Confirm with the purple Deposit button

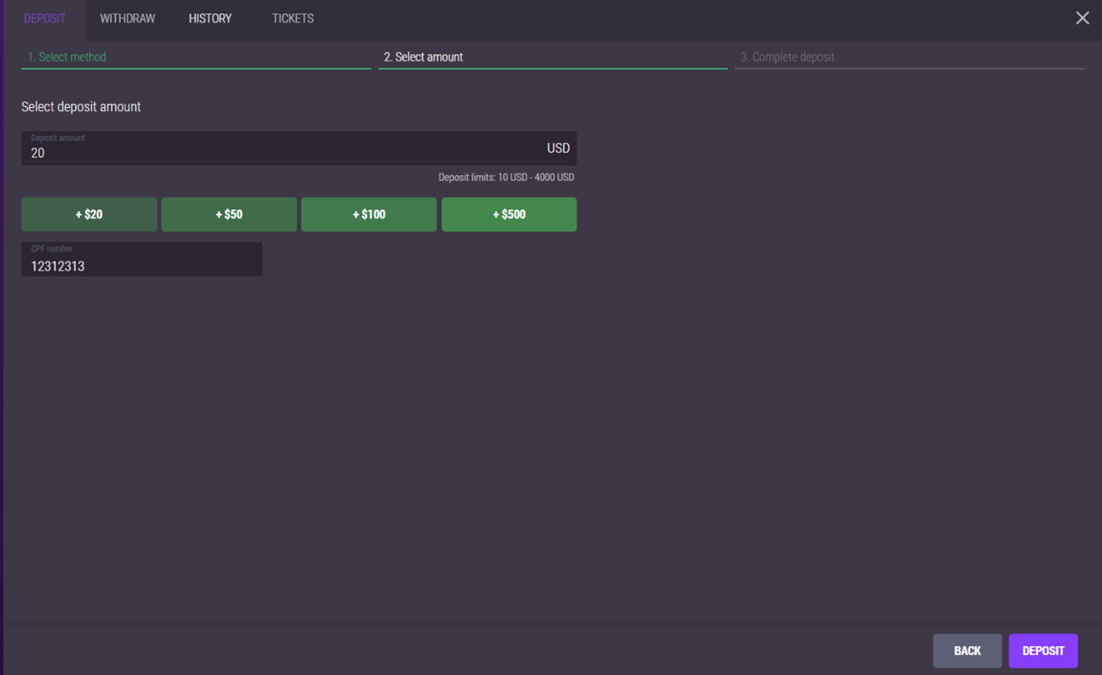(x=1043, y=651)
